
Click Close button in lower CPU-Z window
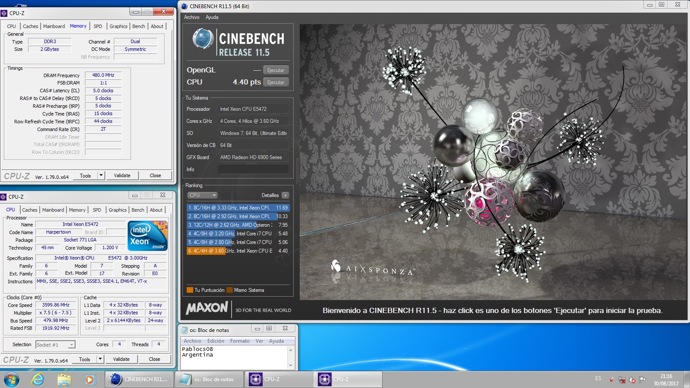[x=154, y=359]
